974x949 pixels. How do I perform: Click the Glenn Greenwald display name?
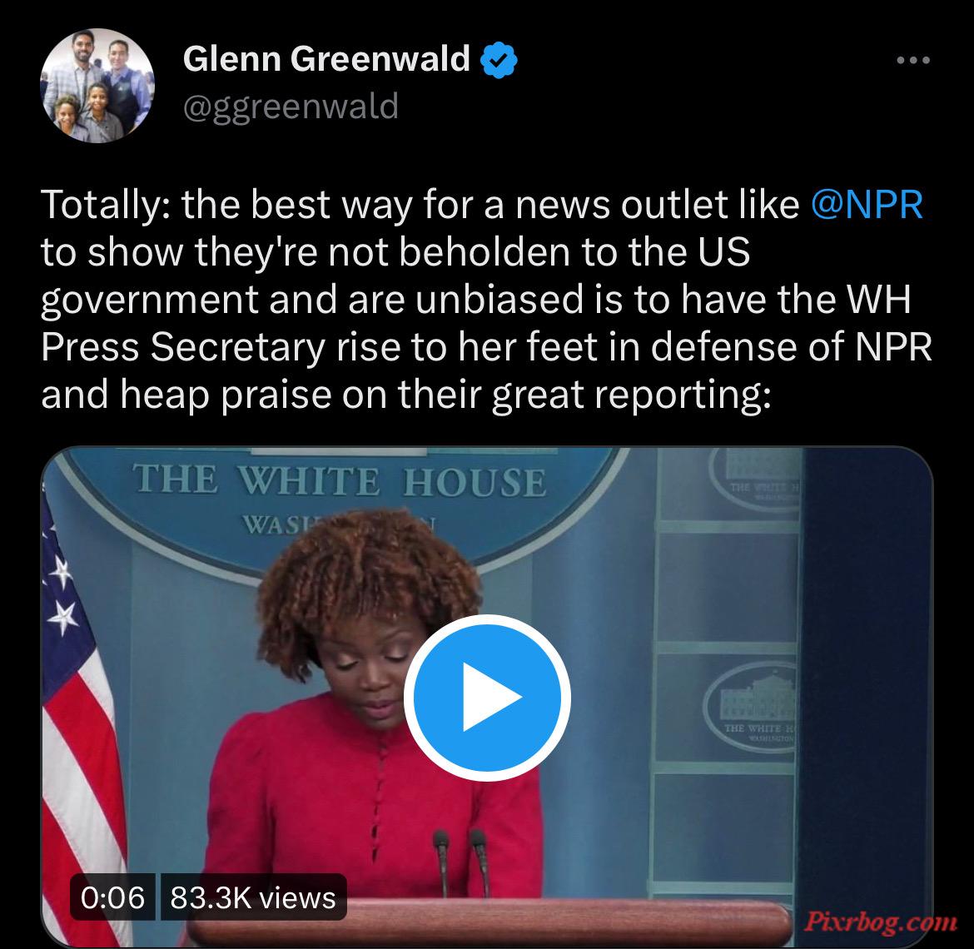point(326,59)
